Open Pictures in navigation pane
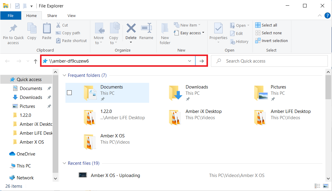The image size is (332, 191). pyautogui.click(x=27, y=106)
